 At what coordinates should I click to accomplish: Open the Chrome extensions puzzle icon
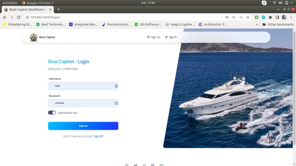270,17
